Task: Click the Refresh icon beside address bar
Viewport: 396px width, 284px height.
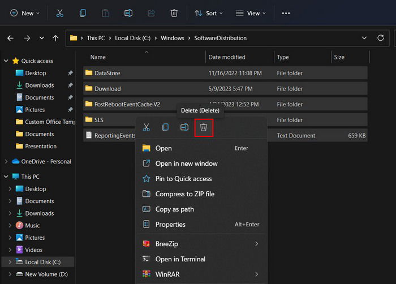Action: 381,38
